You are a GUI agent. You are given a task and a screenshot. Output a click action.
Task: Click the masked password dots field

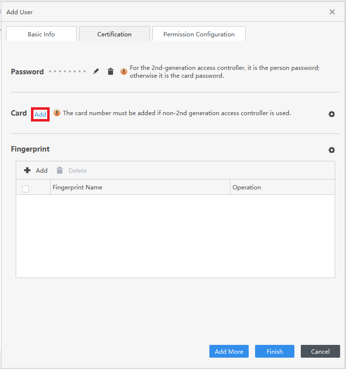click(x=67, y=72)
